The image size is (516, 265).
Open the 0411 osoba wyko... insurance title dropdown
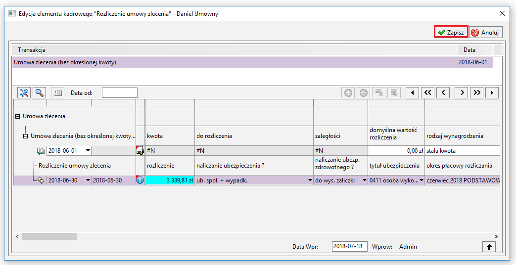pos(421,180)
